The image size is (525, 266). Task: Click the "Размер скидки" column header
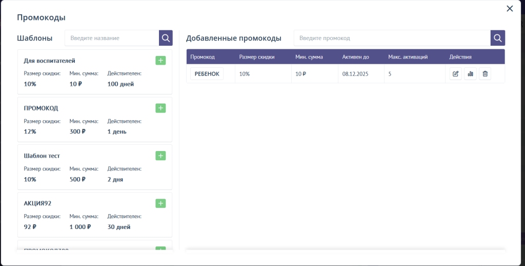[x=257, y=57]
